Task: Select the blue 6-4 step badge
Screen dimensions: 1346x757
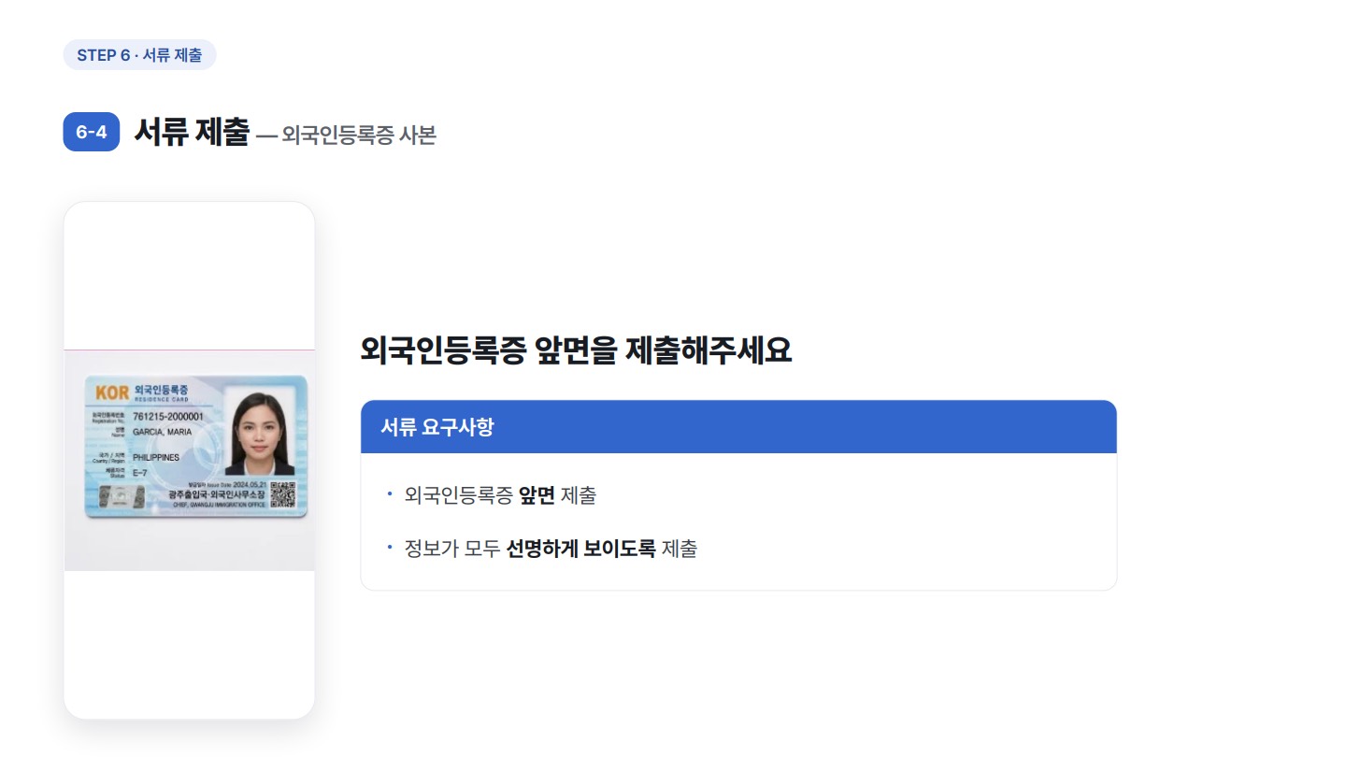Action: click(92, 132)
